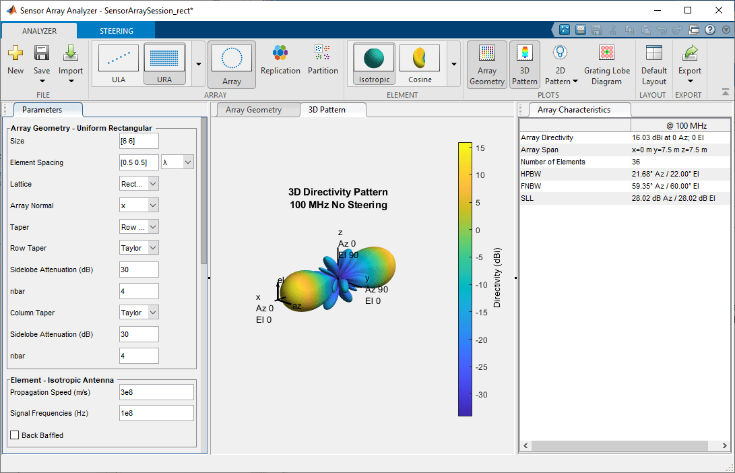Choose the Cosine element
The image size is (735, 473).
(419, 63)
